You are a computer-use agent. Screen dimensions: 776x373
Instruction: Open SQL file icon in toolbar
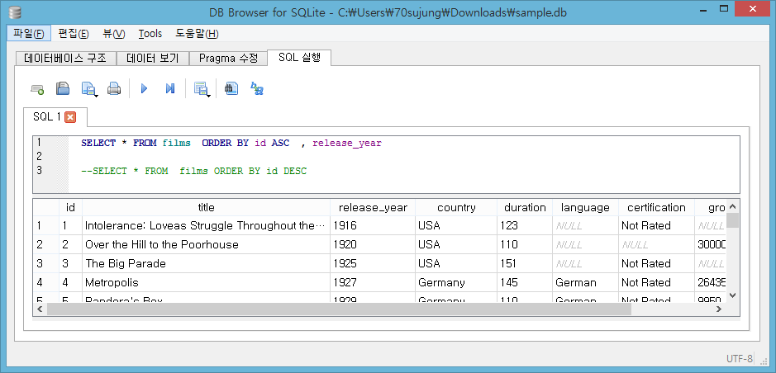click(x=63, y=88)
